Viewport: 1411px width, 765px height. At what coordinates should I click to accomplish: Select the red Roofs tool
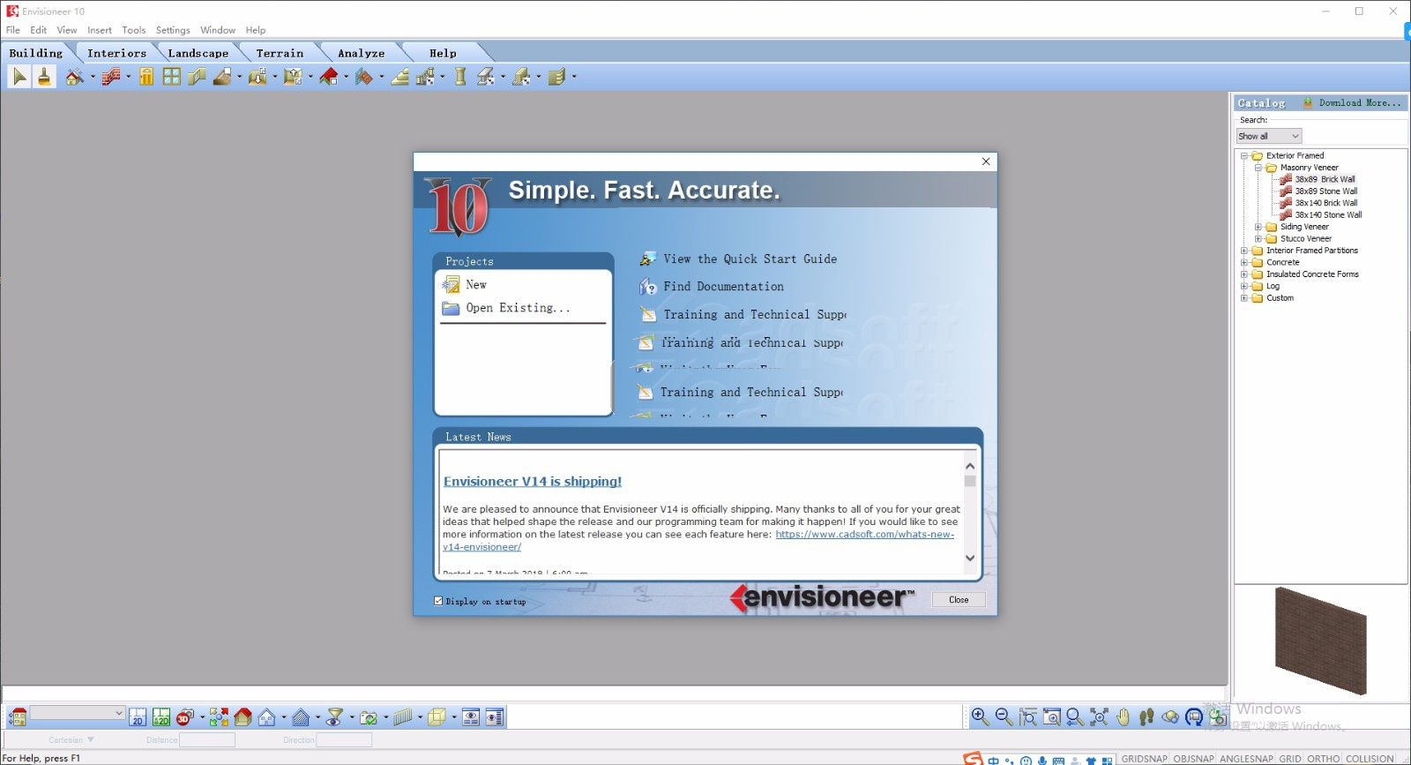329,77
